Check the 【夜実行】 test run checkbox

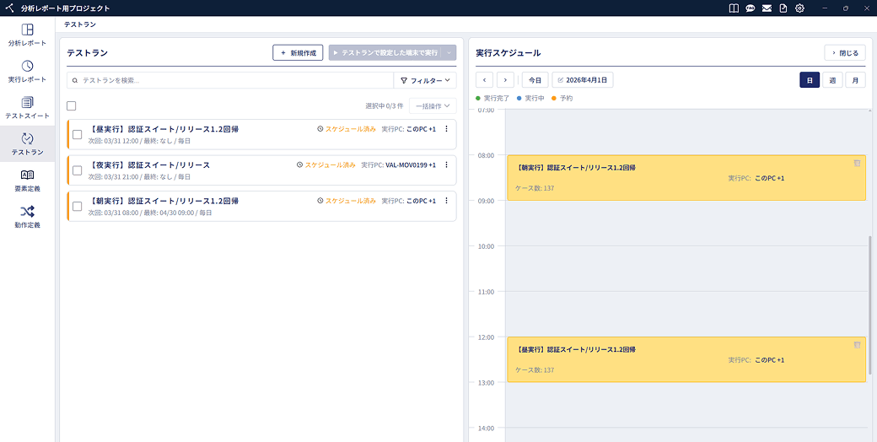(x=78, y=170)
